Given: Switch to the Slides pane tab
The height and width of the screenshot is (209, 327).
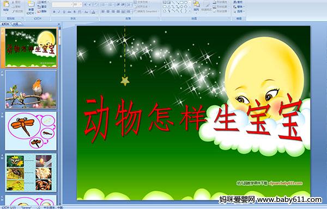Looking at the screenshot, I should click(5, 24).
